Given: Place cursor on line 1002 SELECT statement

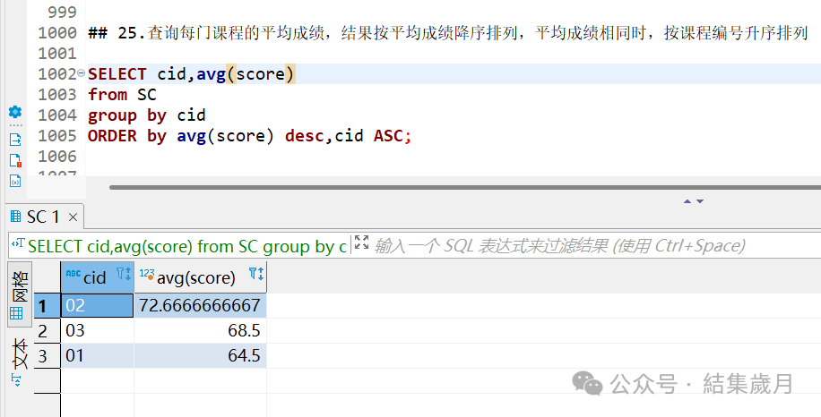Looking at the screenshot, I should (192, 73).
